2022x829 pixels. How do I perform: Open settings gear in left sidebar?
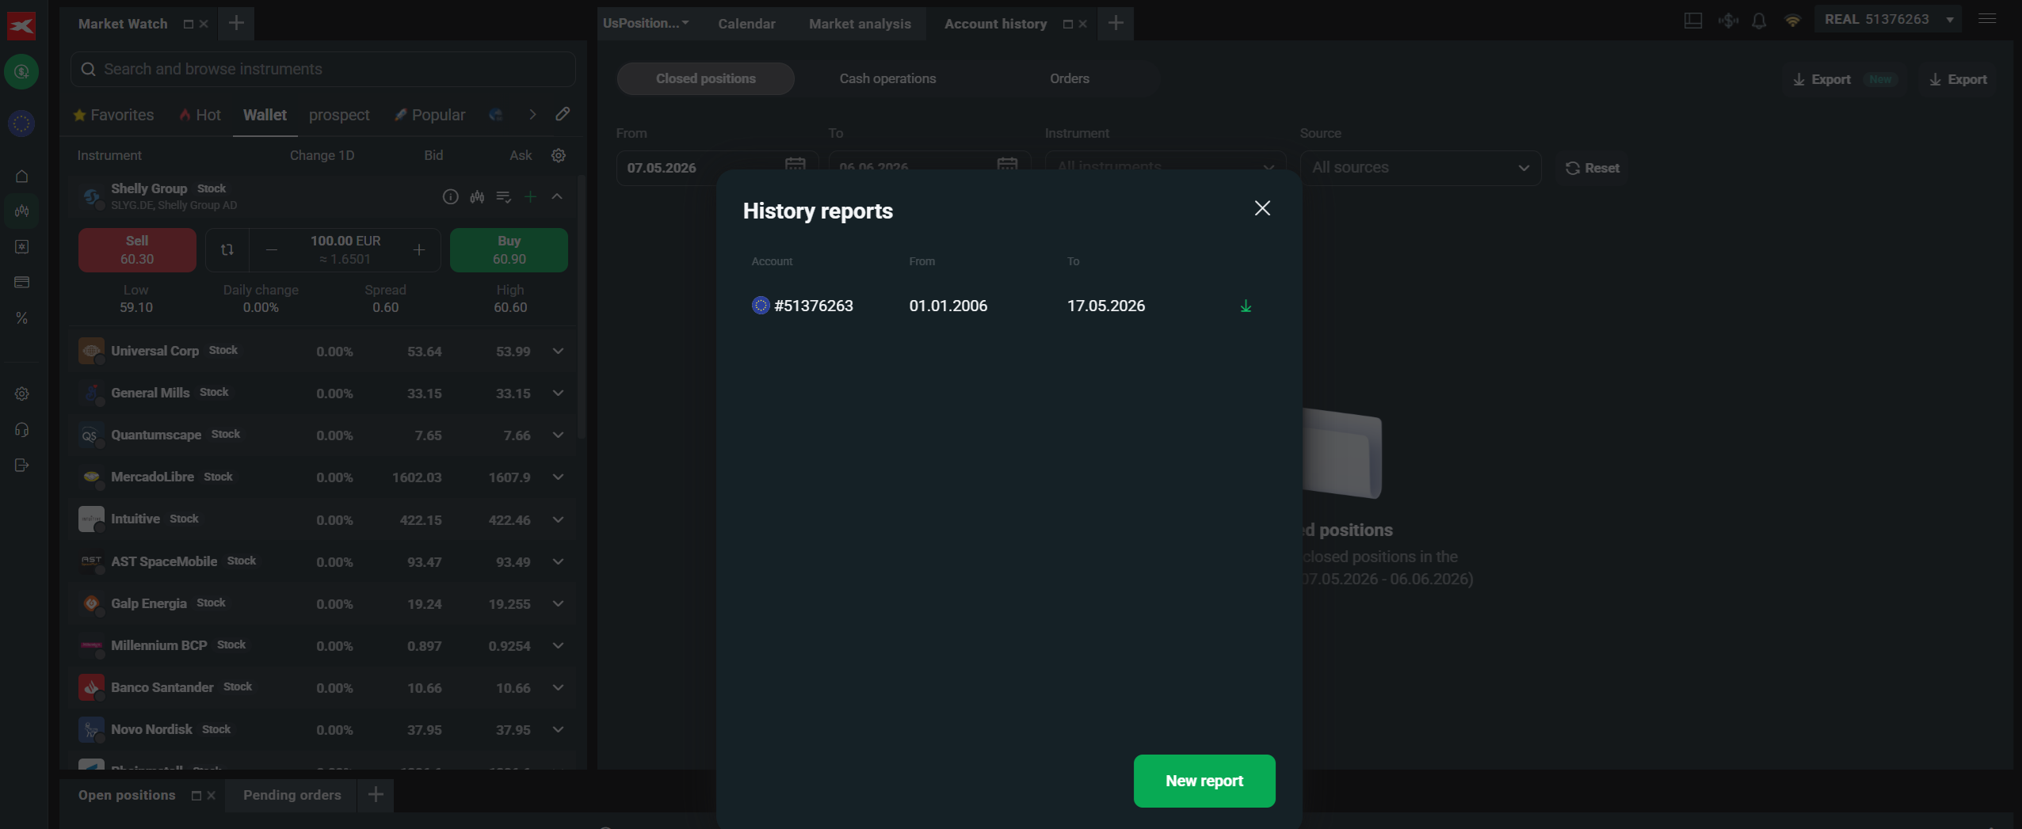tap(21, 394)
